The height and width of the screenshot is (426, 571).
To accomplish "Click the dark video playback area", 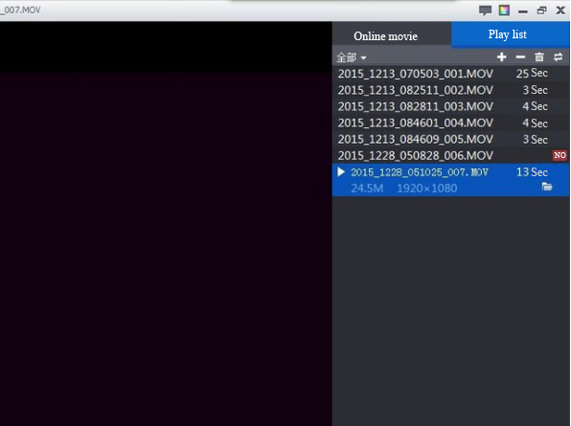I will tap(166, 224).
